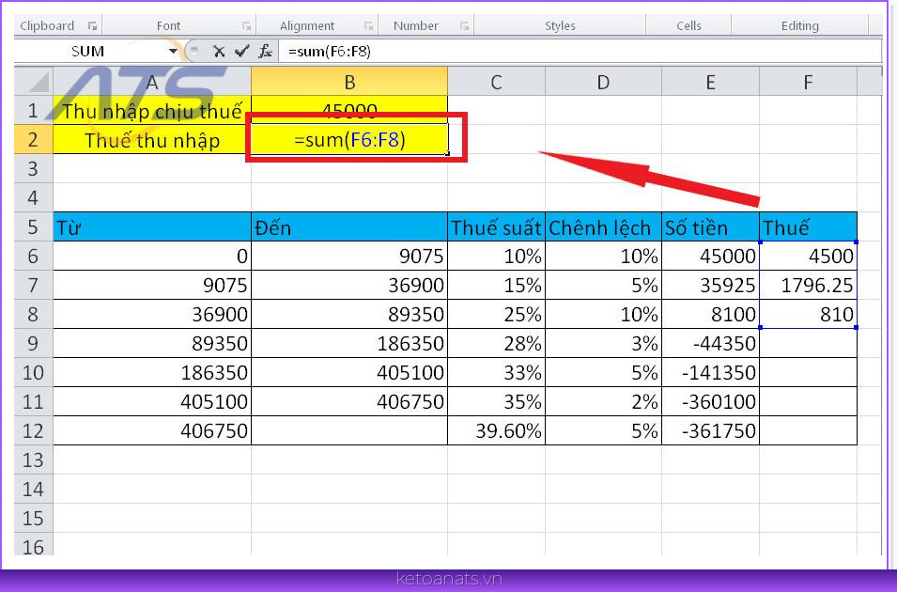Screen dimensions: 897x592
Task: Select row 14 header
Action: pyautogui.click(x=33, y=489)
